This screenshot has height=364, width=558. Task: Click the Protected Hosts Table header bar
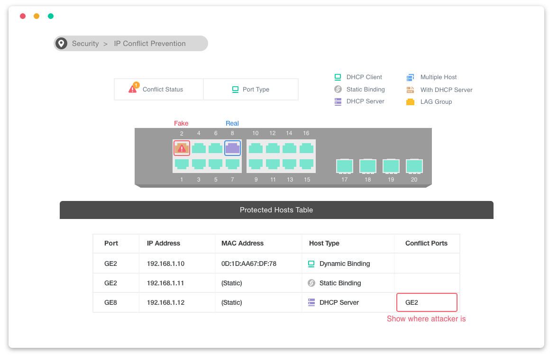tap(276, 210)
